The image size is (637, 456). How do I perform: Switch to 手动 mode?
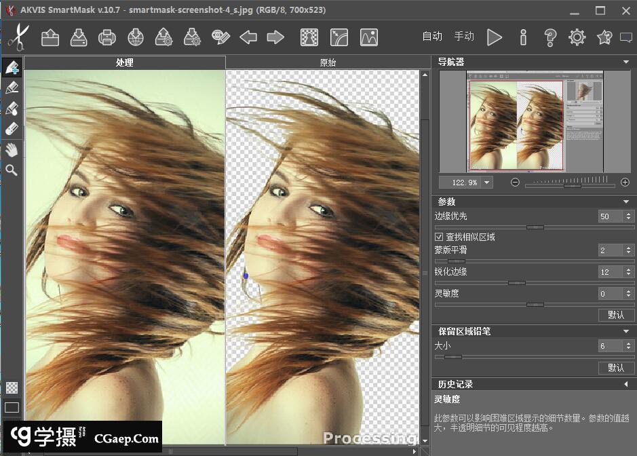pyautogui.click(x=464, y=37)
